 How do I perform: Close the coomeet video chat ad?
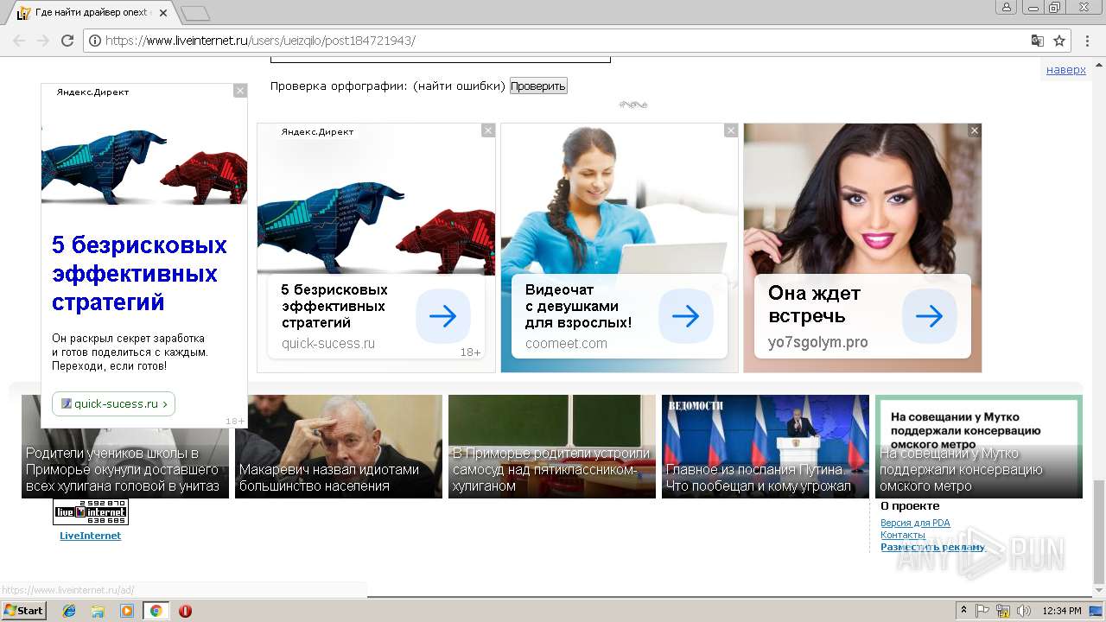(x=731, y=130)
